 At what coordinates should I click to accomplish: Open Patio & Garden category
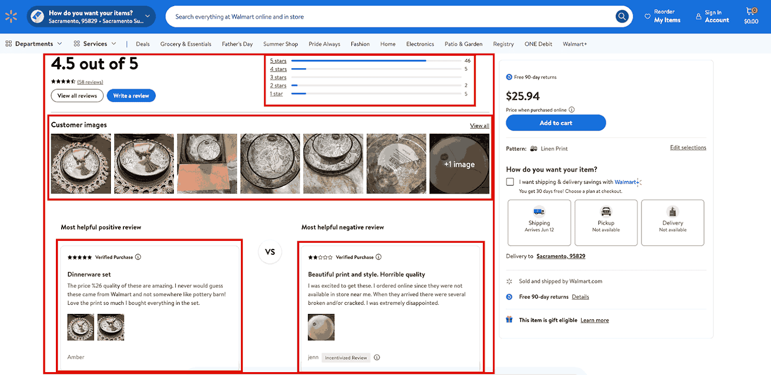click(x=464, y=44)
